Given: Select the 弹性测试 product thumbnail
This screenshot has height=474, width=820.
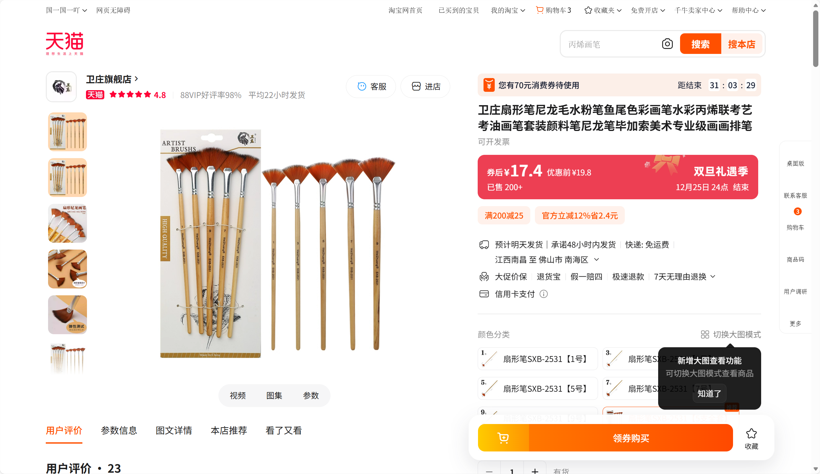Looking at the screenshot, I should click(68, 315).
